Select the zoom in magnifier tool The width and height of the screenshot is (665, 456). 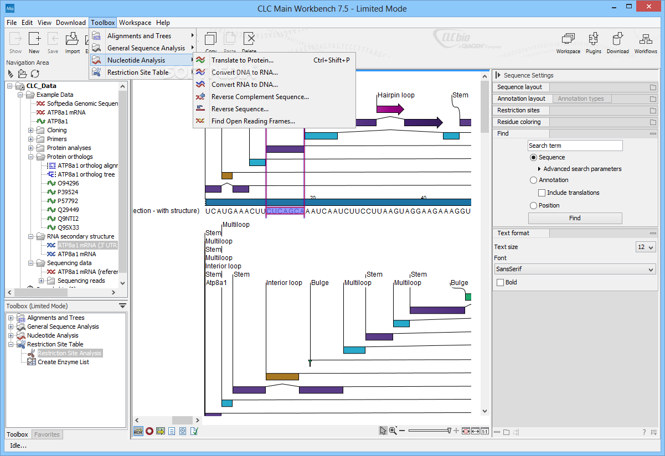click(393, 431)
